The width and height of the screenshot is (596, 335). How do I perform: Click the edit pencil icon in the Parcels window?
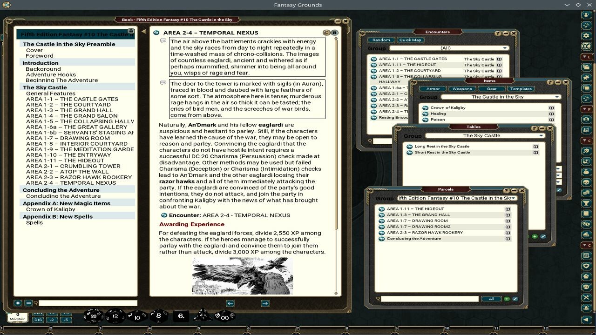[x=515, y=298]
